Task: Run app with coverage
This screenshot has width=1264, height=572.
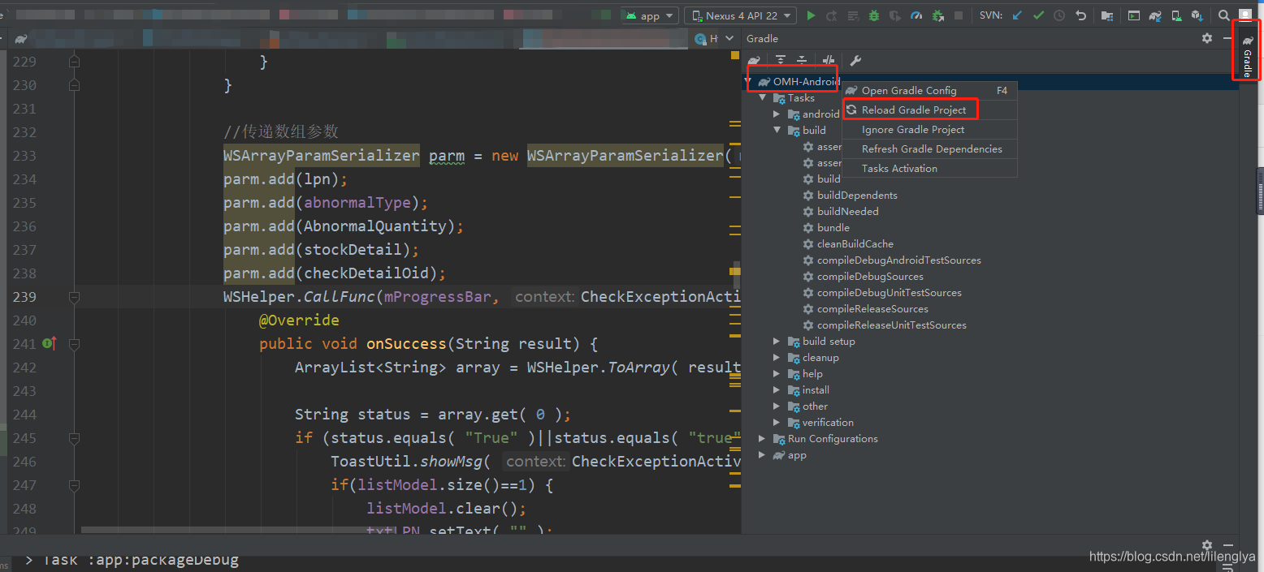Action: (x=895, y=15)
